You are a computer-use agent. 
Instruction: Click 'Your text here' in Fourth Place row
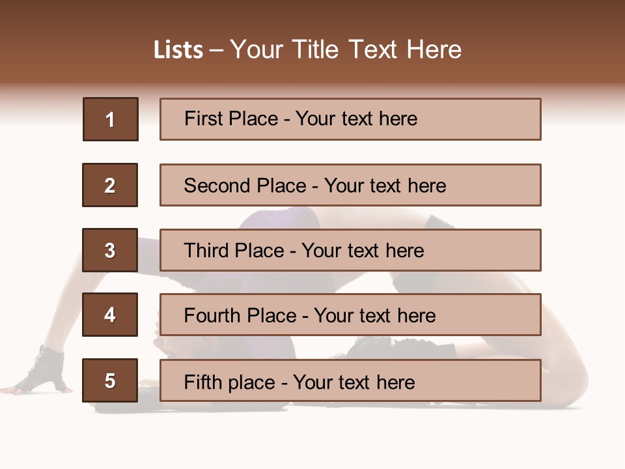[x=374, y=316]
